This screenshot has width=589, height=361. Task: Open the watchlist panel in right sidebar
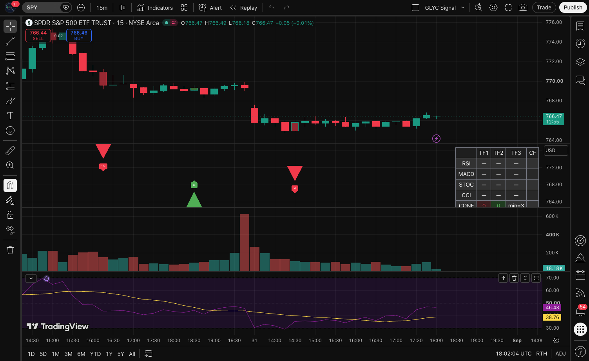click(x=580, y=26)
